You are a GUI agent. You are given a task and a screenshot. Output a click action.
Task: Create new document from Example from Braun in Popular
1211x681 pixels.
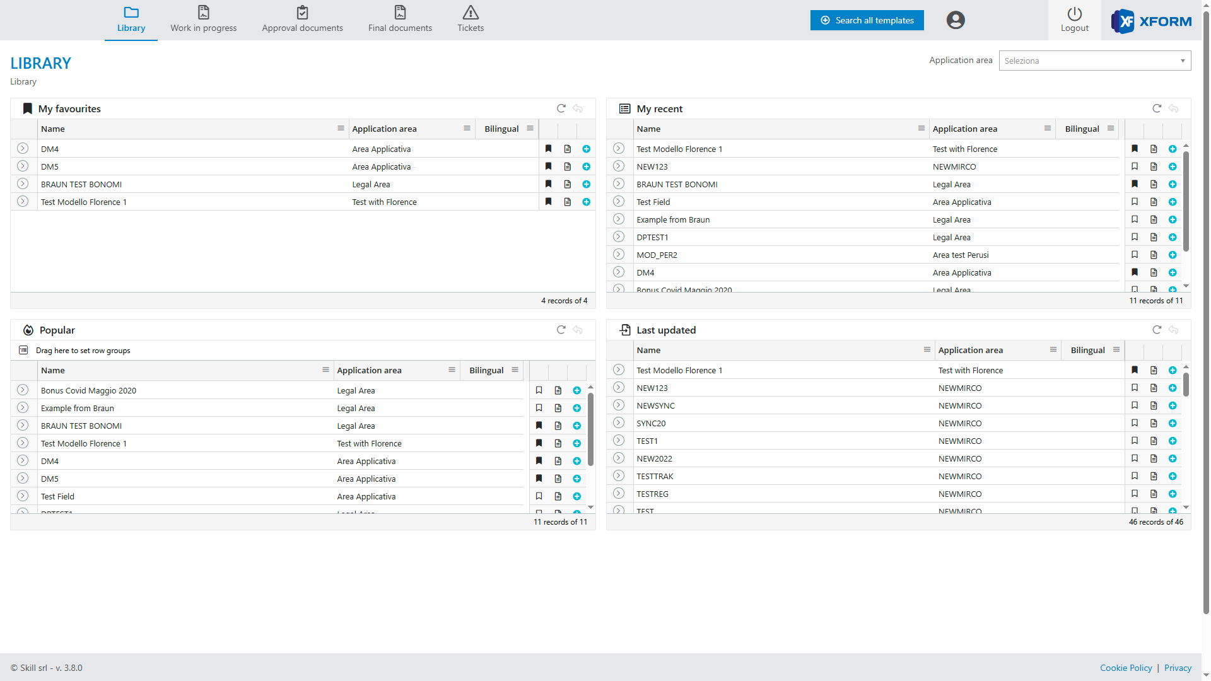coord(577,408)
